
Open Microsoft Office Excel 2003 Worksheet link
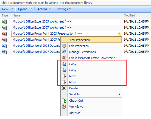point(38,21)
